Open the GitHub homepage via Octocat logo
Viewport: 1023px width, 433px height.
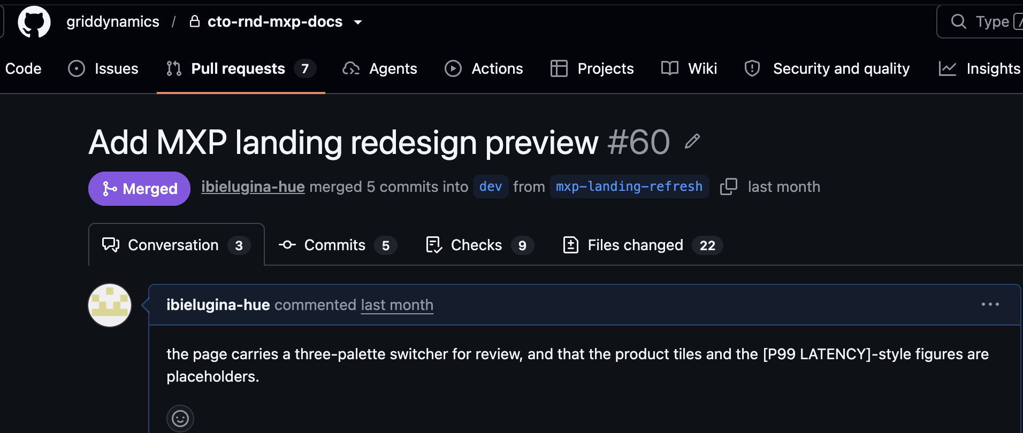click(34, 22)
